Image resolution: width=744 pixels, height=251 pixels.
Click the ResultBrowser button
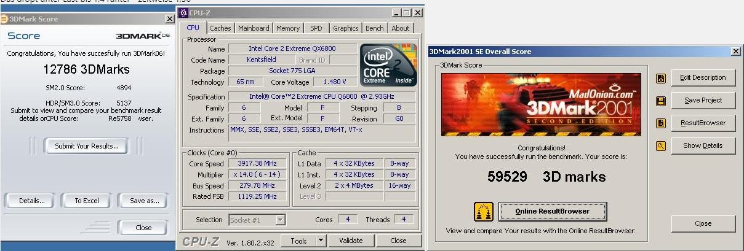[702, 123]
